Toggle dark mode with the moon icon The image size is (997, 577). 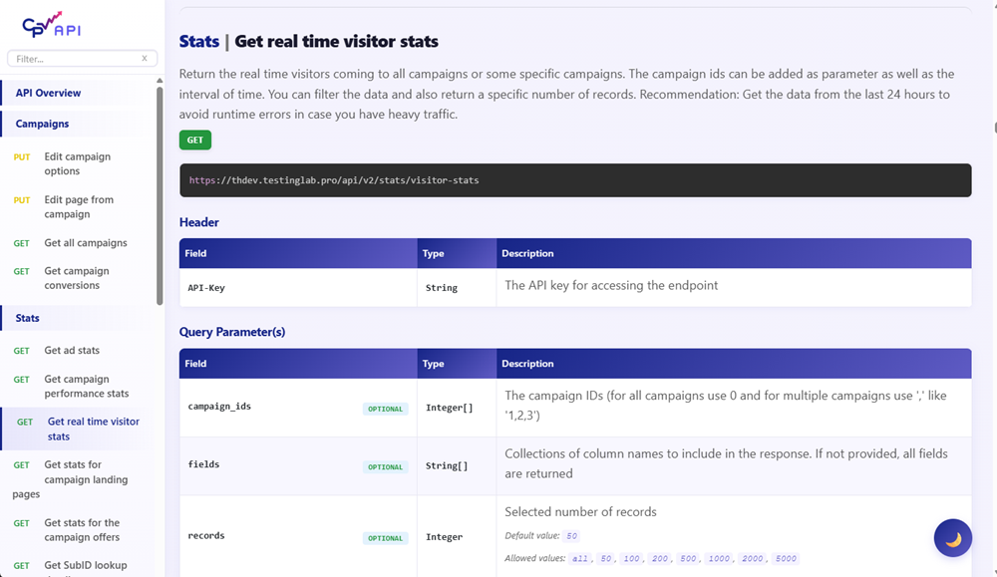(952, 538)
